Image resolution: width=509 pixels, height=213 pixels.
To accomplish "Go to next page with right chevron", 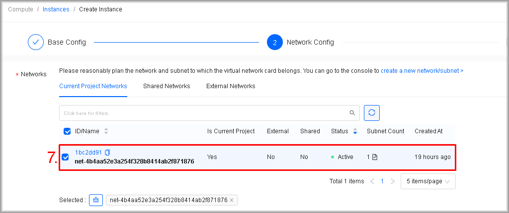I will click(x=393, y=181).
